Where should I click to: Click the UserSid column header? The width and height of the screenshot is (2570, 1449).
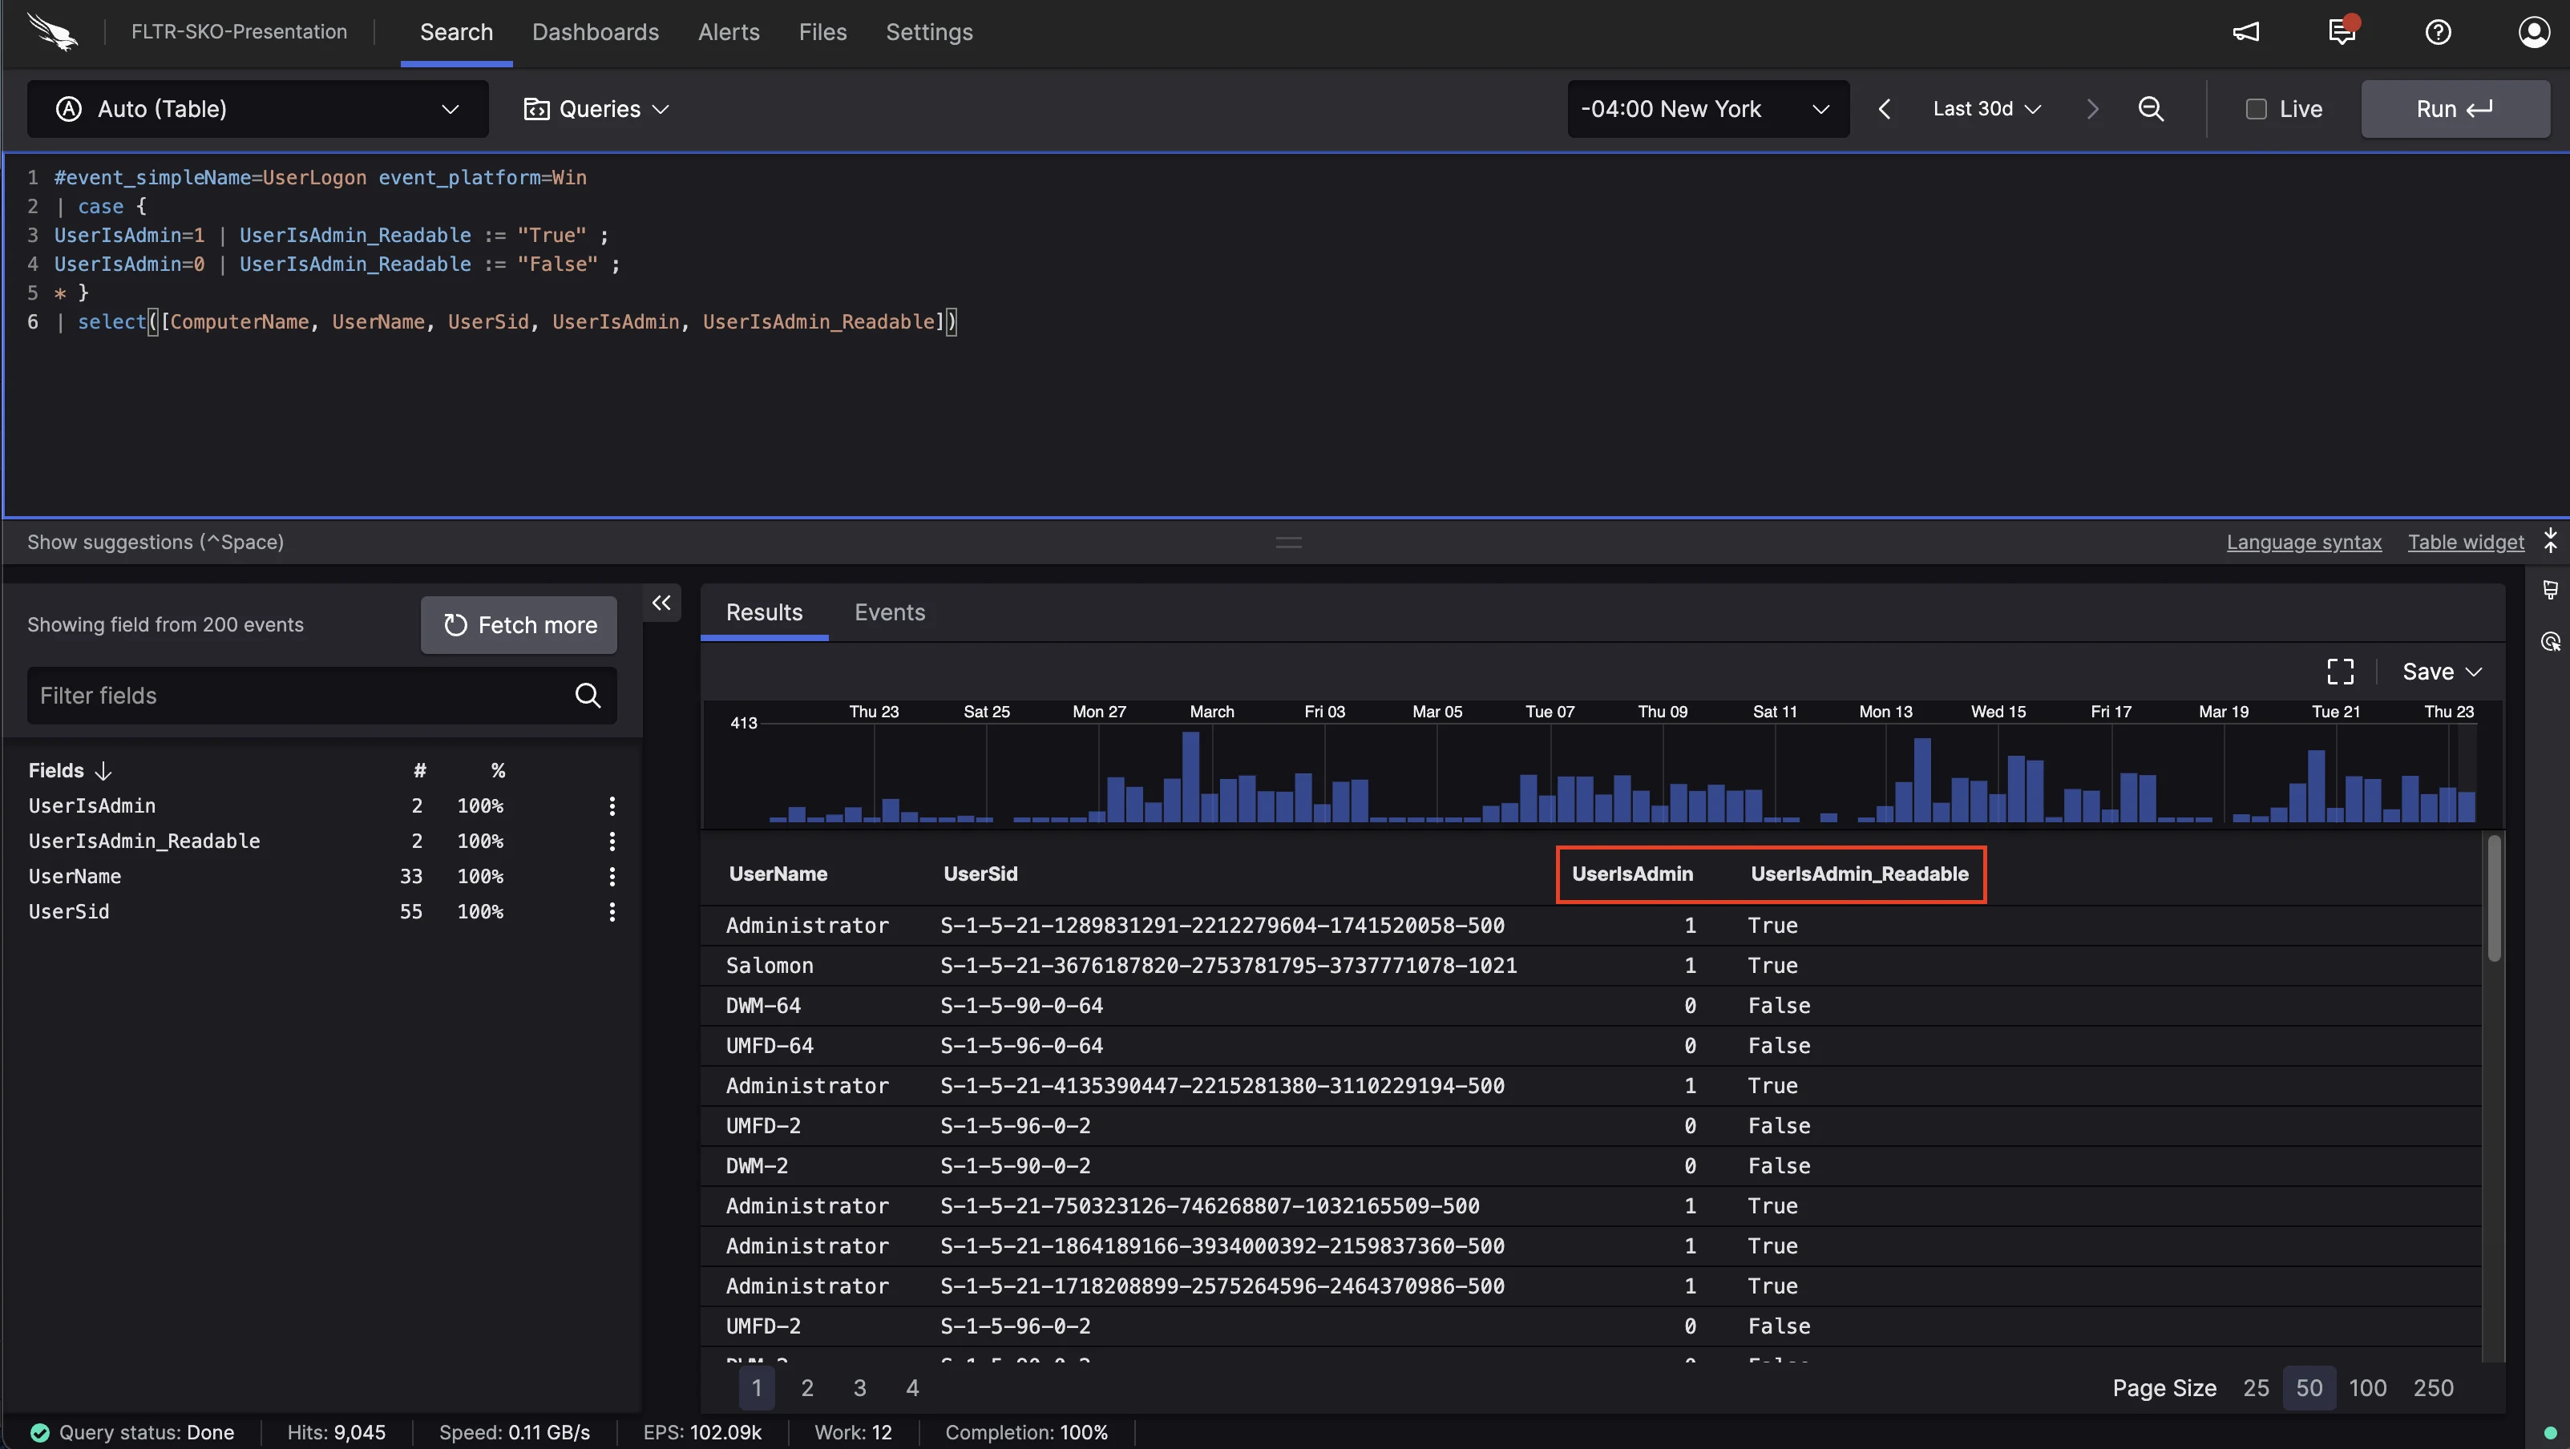980,874
